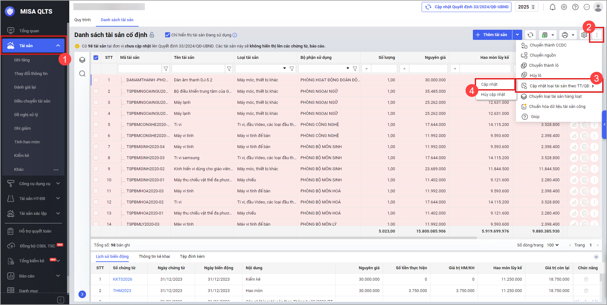Open the KKTS2026 document link
The image size is (607, 305).
point(122,279)
